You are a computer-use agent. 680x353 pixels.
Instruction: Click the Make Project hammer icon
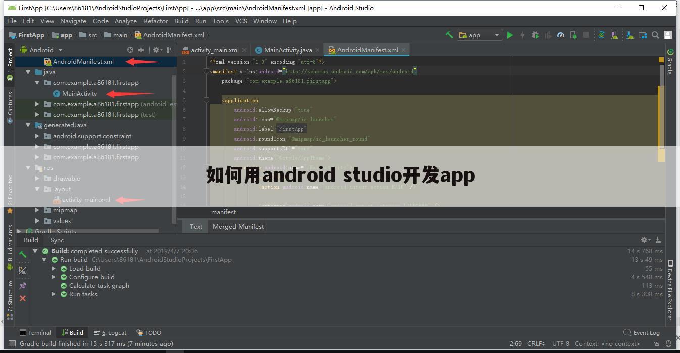(x=449, y=35)
